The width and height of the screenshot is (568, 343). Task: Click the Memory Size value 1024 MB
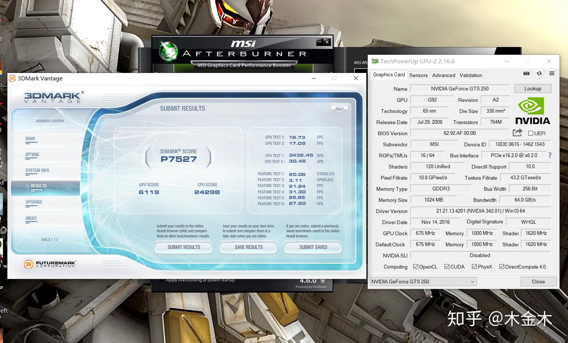[434, 200]
